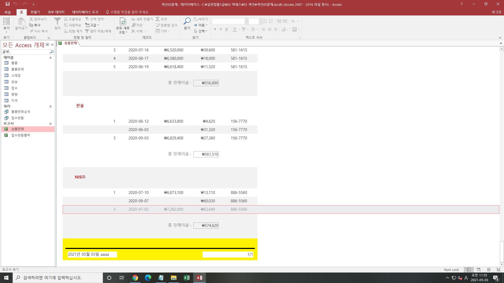
Task: Switch to Layout View from the status bar
Action: (489, 270)
